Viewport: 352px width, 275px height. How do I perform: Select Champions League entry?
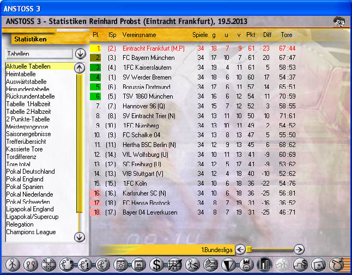point(31,232)
